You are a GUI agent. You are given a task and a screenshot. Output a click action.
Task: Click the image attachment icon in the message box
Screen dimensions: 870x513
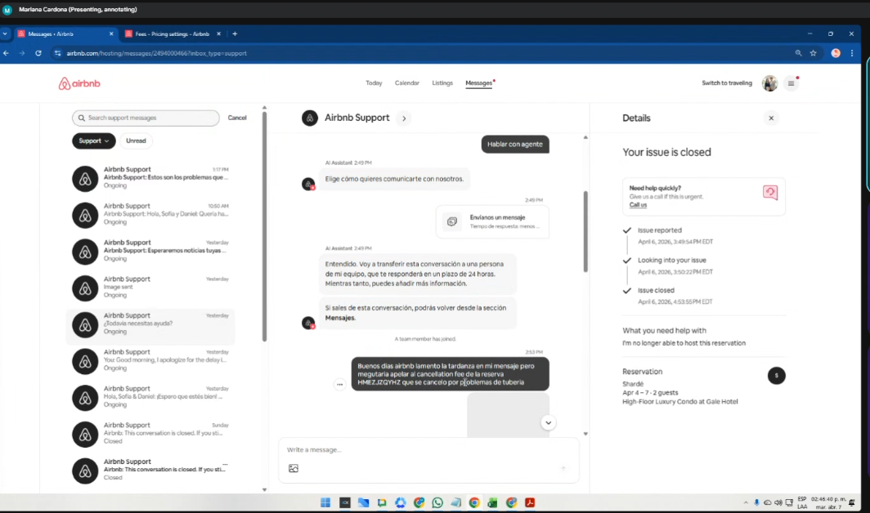tap(294, 469)
